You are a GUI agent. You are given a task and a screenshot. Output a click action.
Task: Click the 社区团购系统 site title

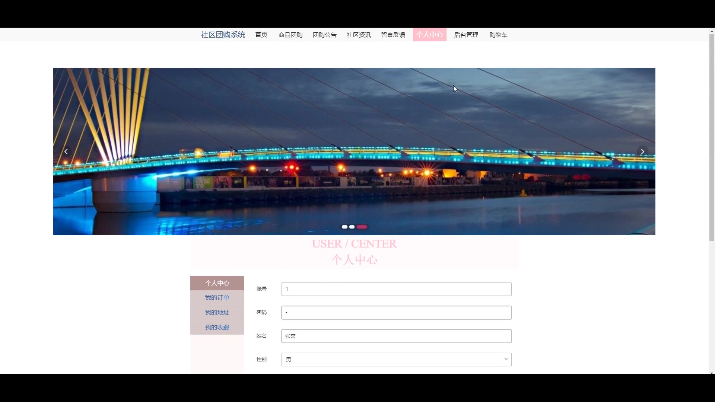[223, 35]
